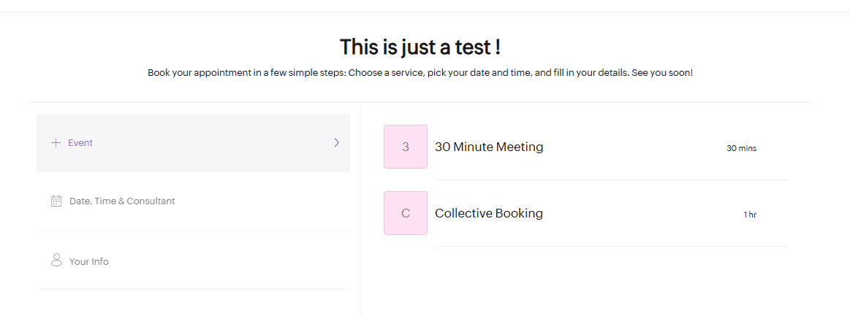Click the calendar icon for Date, Time & Consultant

click(56, 201)
